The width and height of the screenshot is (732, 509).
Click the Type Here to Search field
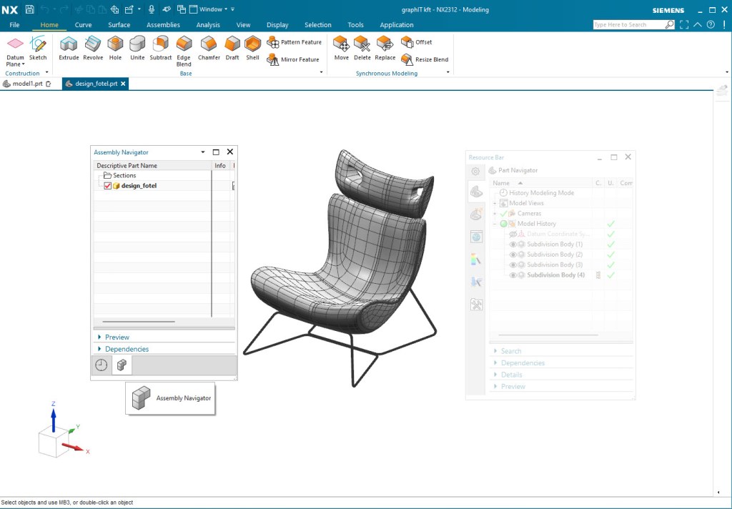click(x=628, y=24)
